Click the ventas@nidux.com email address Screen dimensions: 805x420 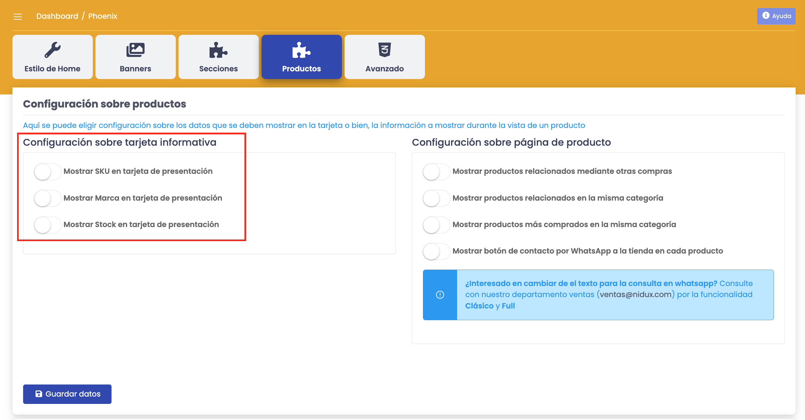tap(636, 294)
